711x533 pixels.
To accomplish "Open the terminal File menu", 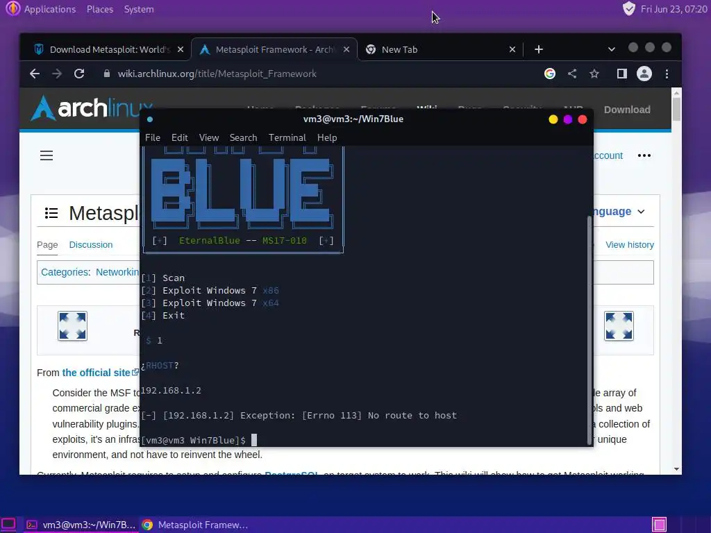I will (152, 137).
